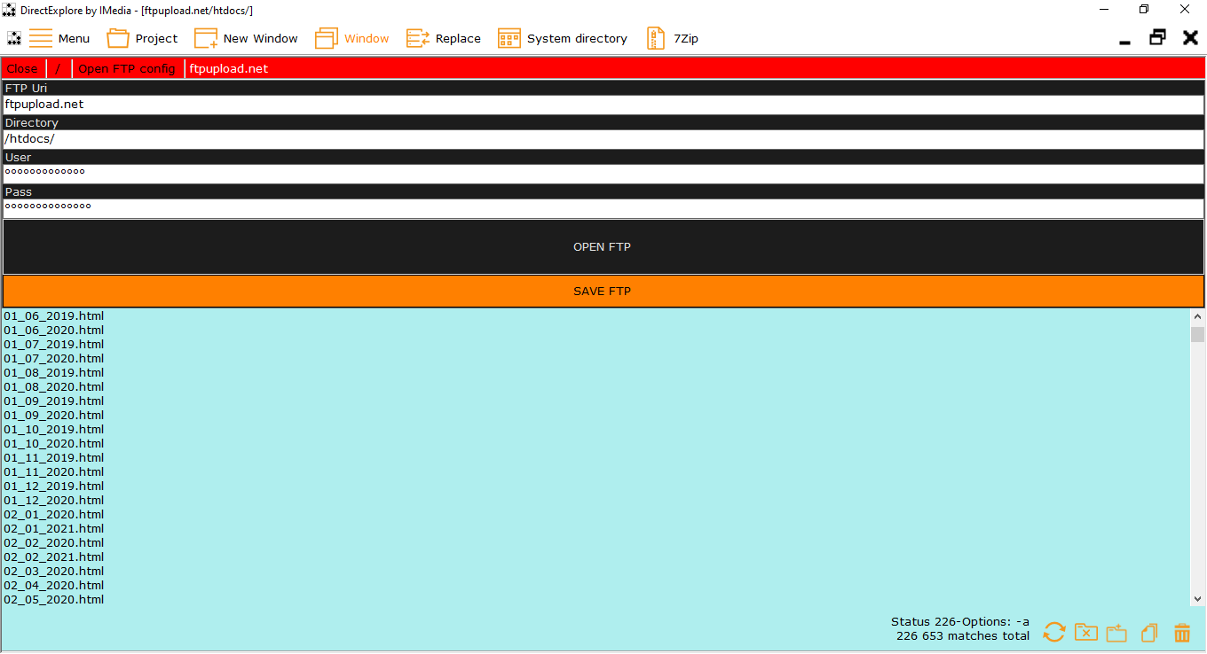Image resolution: width=1207 pixels, height=654 pixels.
Task: Select file 01_12_2019.html
Action: (x=54, y=487)
